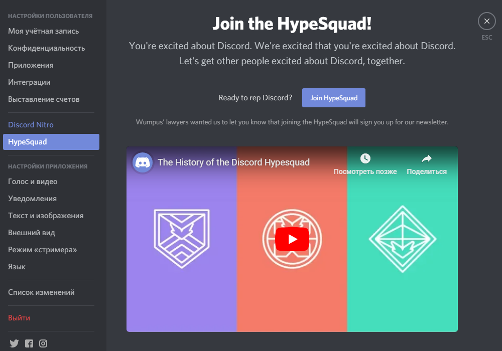Click the Join HypeSquad button
Viewport: 502px width, 351px height.
[x=333, y=98]
